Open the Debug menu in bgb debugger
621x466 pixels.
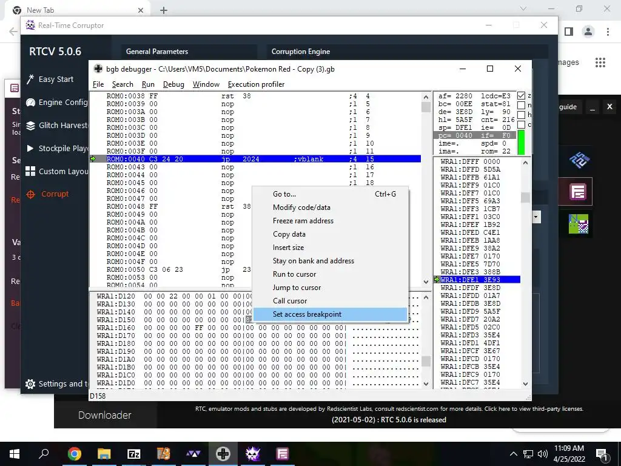[173, 84]
